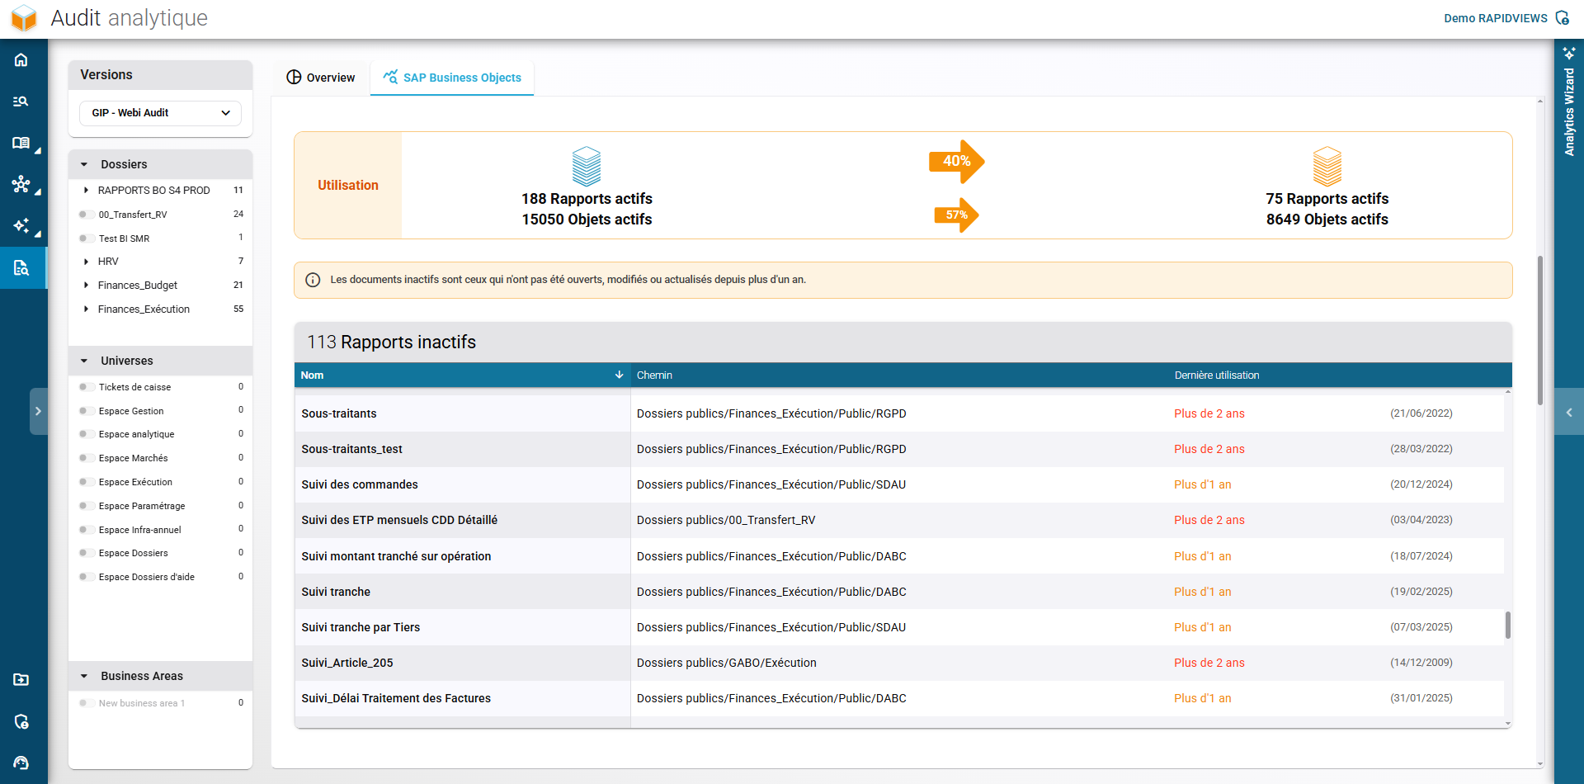Select the data flow icon in the sidebar
1584x784 pixels.
tap(21, 185)
